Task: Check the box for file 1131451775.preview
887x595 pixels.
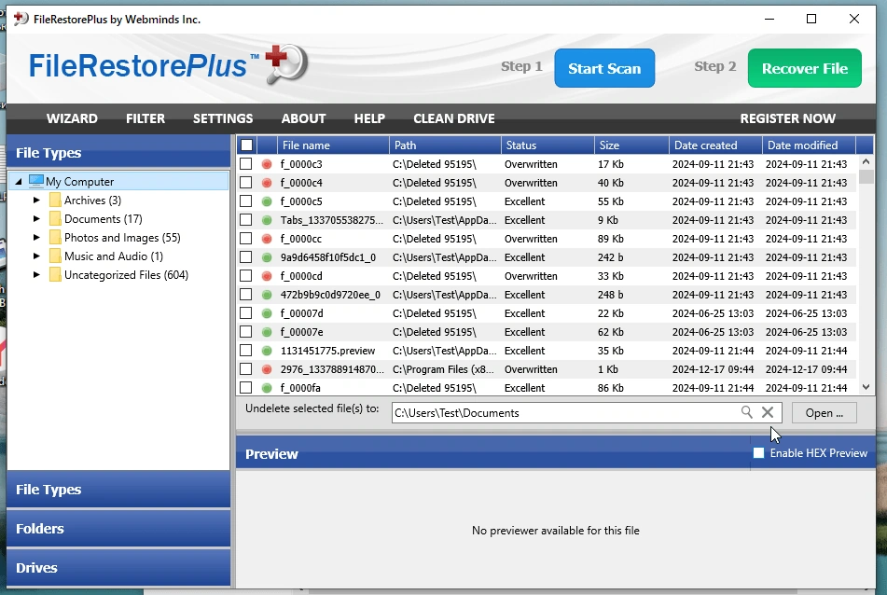Action: tap(245, 351)
